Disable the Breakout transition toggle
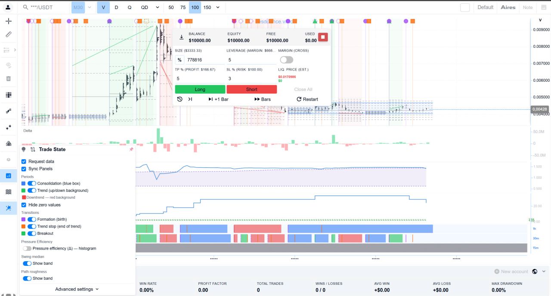Image resolution: width=551 pixels, height=296 pixels. (32, 233)
